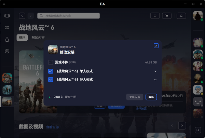
Task: Open the shopping cart
Action: click(x=166, y=16)
